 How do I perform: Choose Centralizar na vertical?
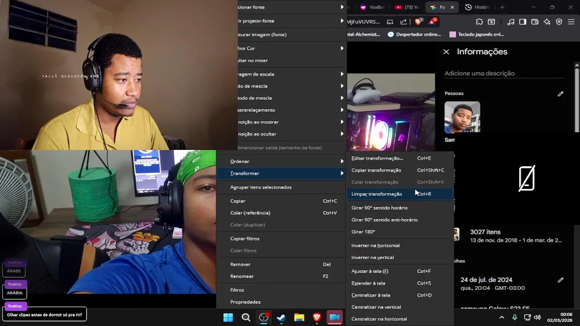[x=399, y=307]
